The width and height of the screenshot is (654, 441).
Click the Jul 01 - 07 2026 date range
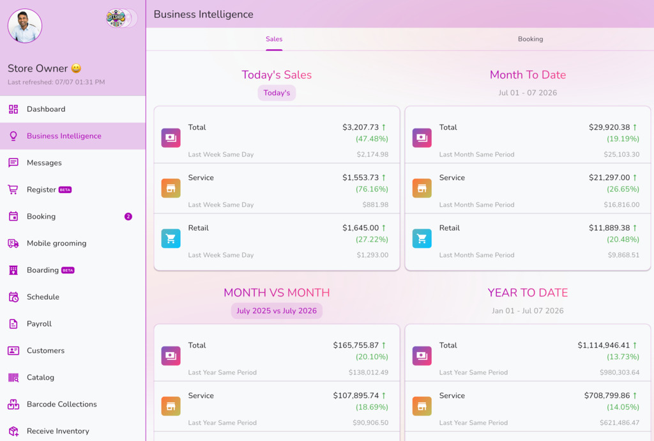click(528, 93)
